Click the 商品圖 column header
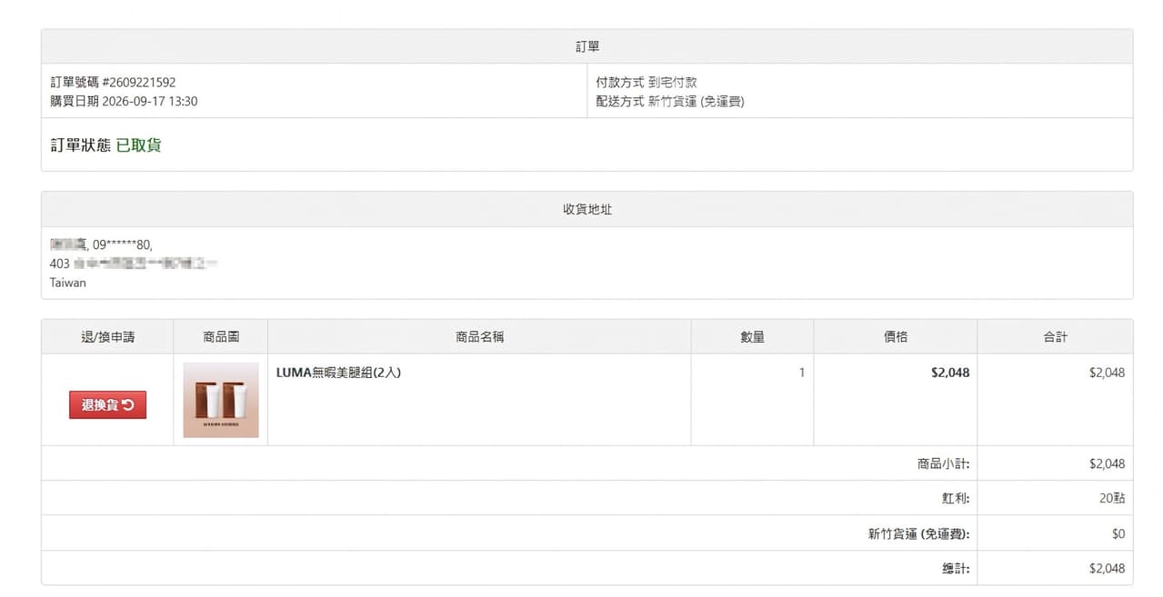The image size is (1163, 597). click(221, 337)
